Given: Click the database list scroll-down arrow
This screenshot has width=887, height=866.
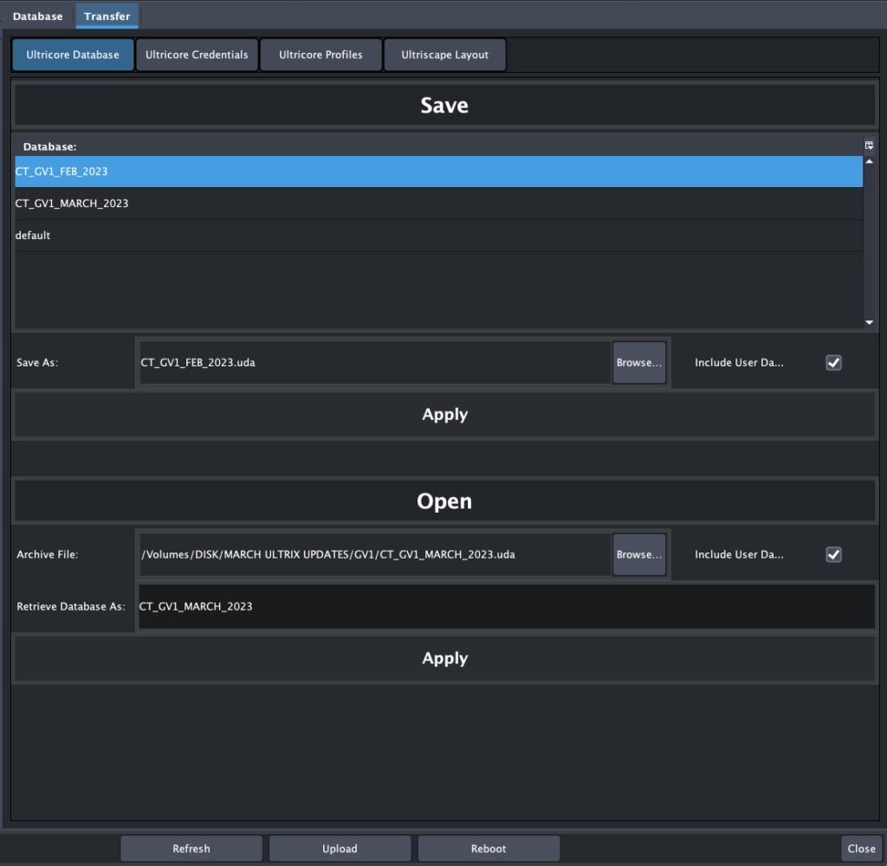Looking at the screenshot, I should tap(869, 322).
